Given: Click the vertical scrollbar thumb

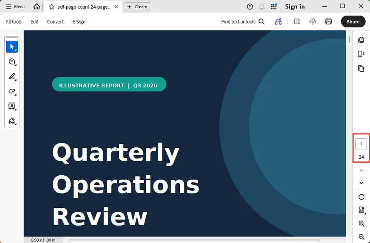Looking at the screenshot, I should 349,40.
